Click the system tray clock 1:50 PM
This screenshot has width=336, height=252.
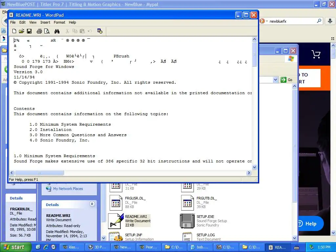click(x=324, y=247)
